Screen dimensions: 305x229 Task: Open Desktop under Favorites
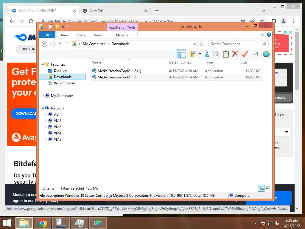click(x=60, y=70)
